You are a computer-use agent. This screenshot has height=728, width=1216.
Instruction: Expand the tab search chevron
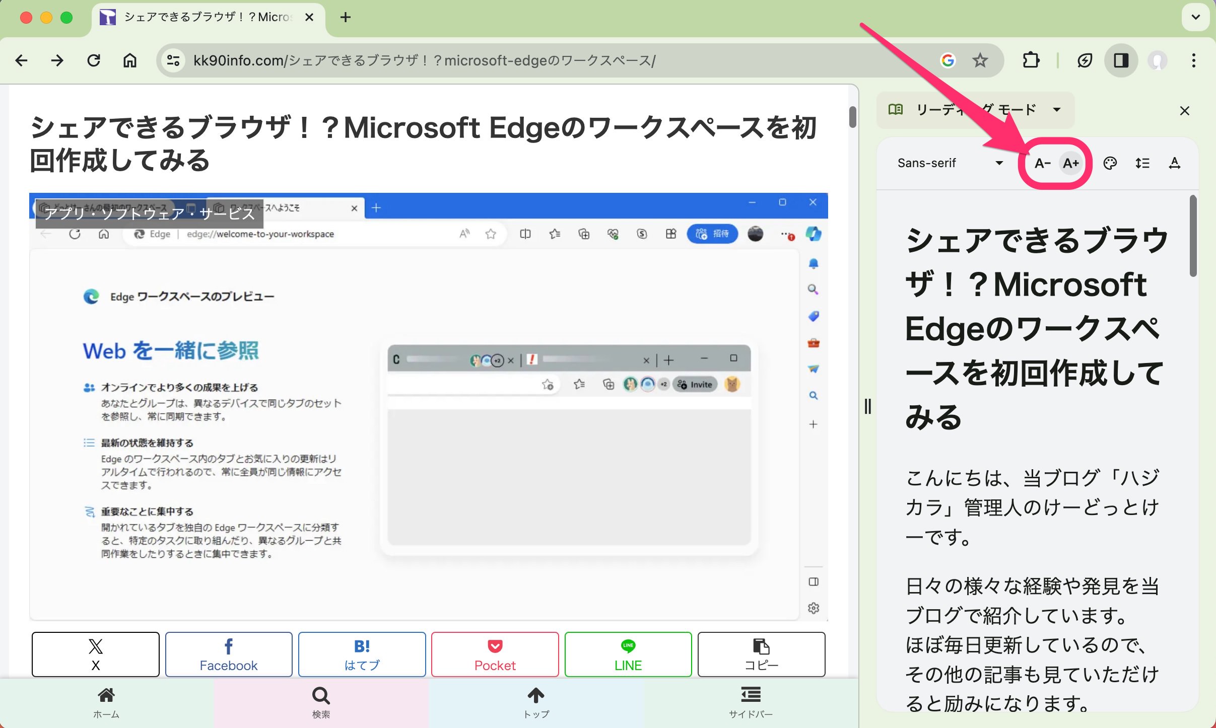(1195, 17)
